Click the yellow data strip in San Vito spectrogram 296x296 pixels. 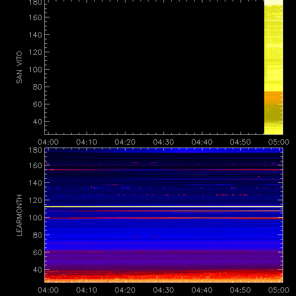273,67
